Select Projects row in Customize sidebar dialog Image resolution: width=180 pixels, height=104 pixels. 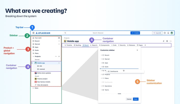pyautogui.click(x=119, y=74)
